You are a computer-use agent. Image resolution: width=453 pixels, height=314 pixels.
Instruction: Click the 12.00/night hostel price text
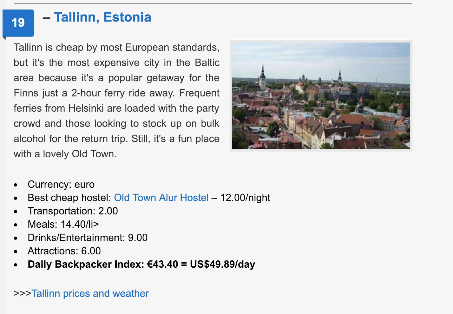(245, 198)
